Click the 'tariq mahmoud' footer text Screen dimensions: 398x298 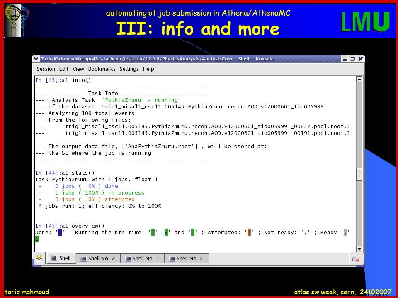27,292
